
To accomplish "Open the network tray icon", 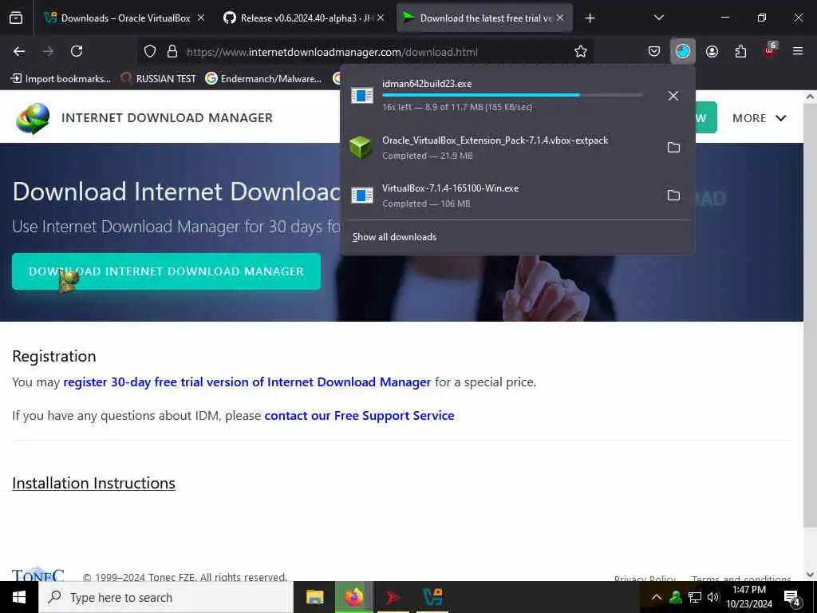I will click(695, 597).
